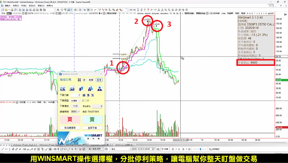Click the rising bar chart icon in WinSmart
The width and height of the screenshot is (288, 163).
click(72, 88)
